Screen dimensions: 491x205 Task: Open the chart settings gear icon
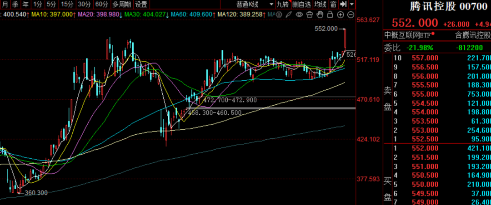tap(279, 15)
